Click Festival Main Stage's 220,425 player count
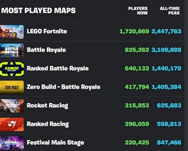The height and width of the screenshot is (151, 188). (137, 143)
